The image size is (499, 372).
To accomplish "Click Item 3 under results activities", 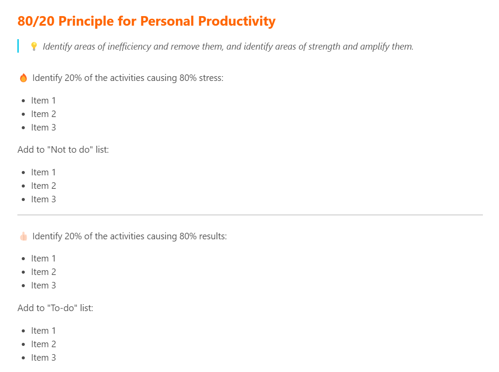I will pos(43,285).
